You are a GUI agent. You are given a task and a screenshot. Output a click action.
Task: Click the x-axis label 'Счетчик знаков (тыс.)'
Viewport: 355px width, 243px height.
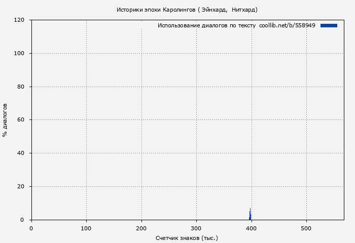tap(187, 237)
